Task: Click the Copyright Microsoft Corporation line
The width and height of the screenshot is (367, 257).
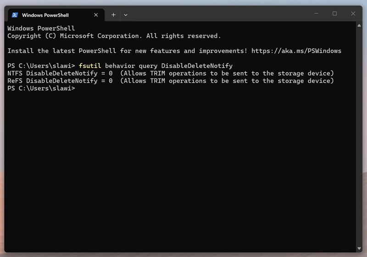Action: 114,36
